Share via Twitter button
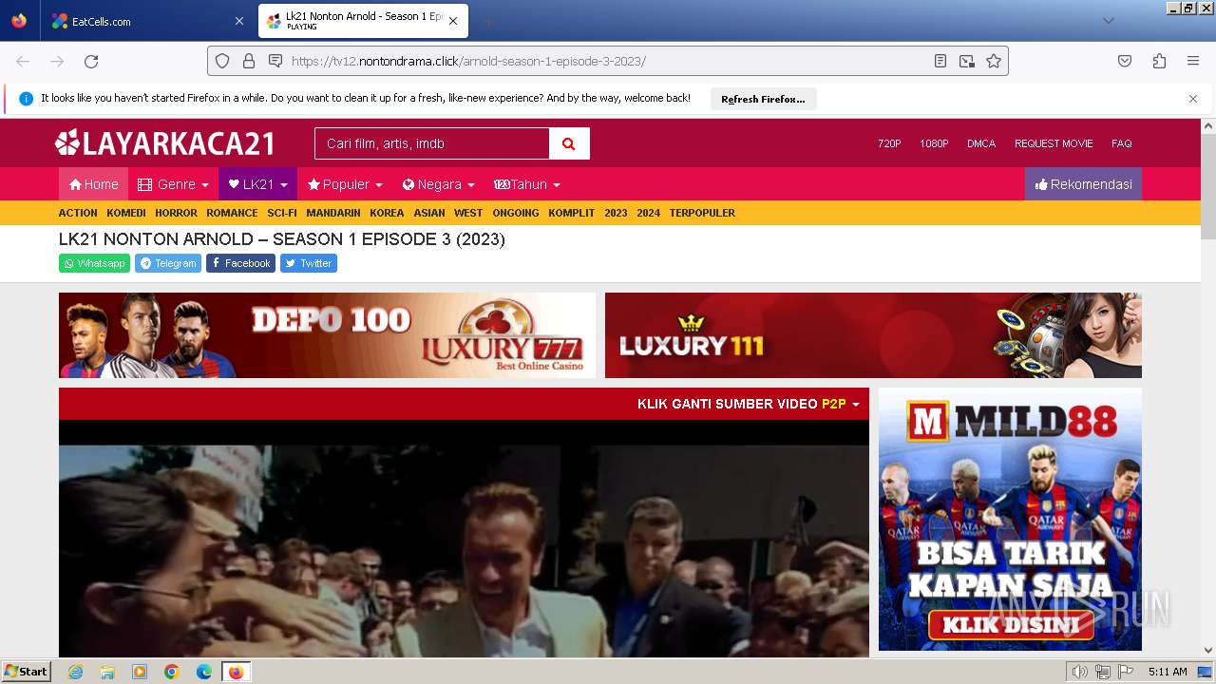Screen dimensions: 1216x684 click(x=309, y=263)
